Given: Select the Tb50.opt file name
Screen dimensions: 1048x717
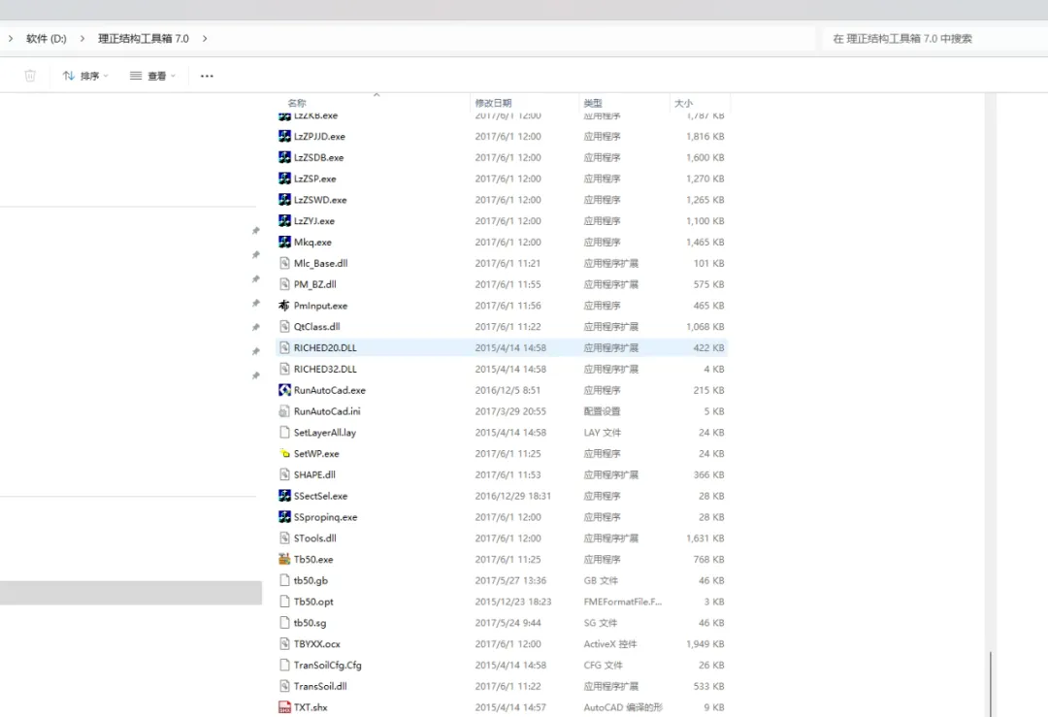Looking at the screenshot, I should pyautogui.click(x=313, y=603).
